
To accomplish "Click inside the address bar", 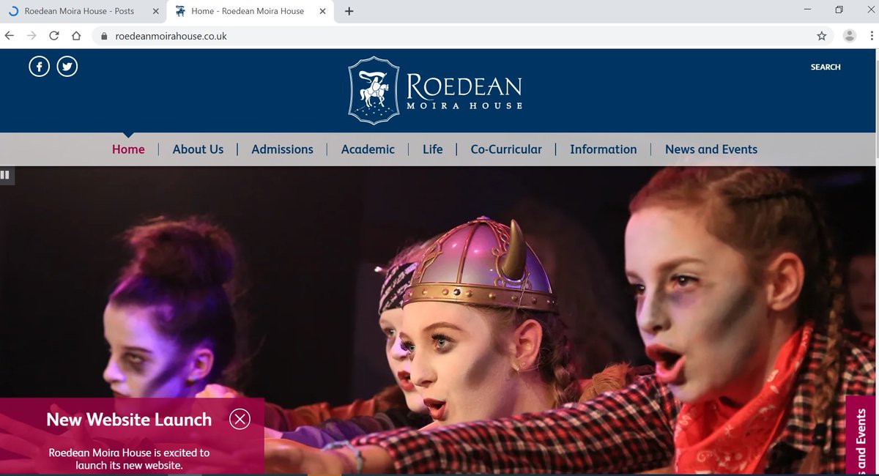I will (x=293, y=34).
